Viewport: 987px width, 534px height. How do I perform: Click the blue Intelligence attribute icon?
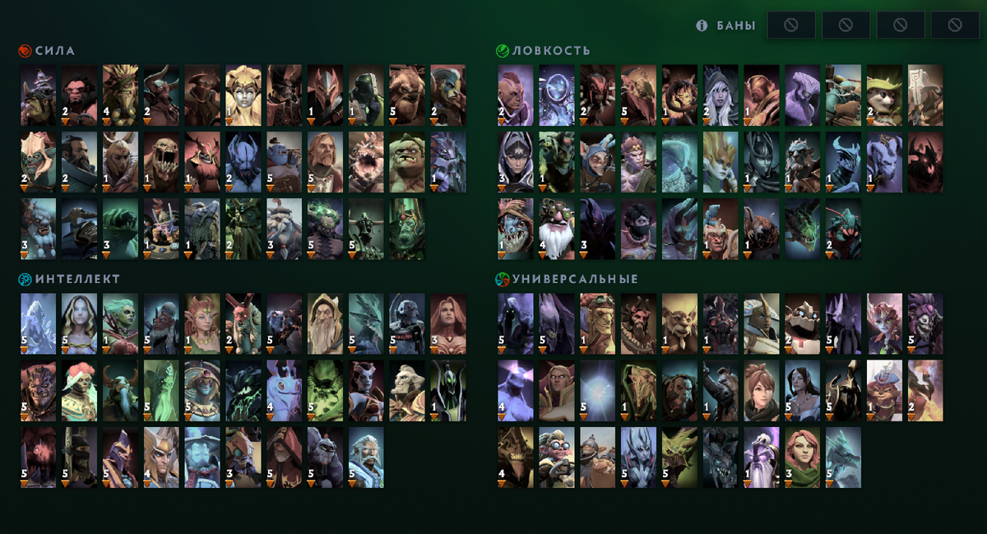pyautogui.click(x=25, y=279)
